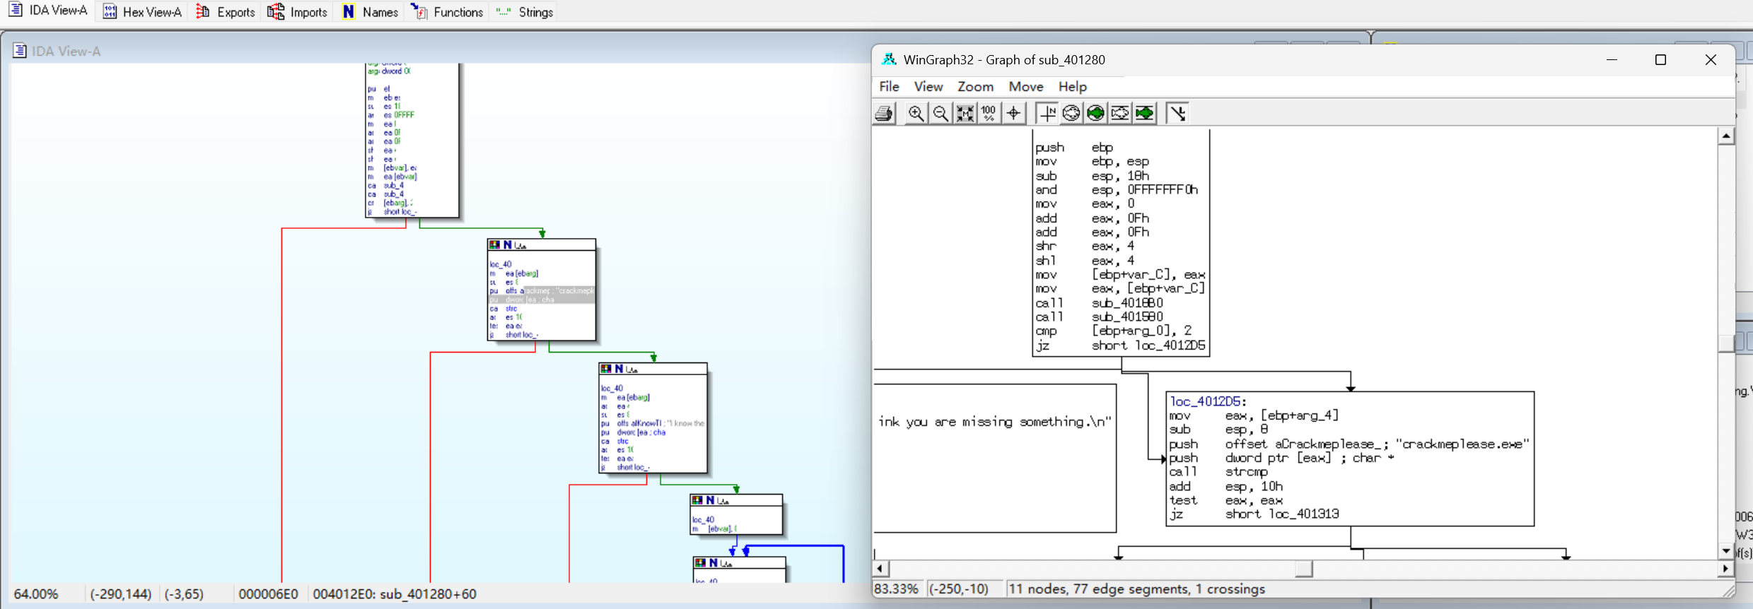
Task: Click the document icon beside the inner IDA View-A title
Action: coord(20,51)
